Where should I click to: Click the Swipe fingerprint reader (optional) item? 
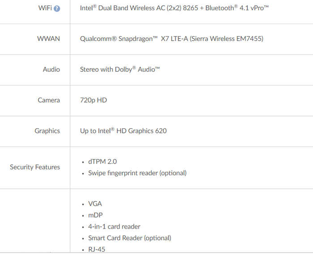coord(137,173)
